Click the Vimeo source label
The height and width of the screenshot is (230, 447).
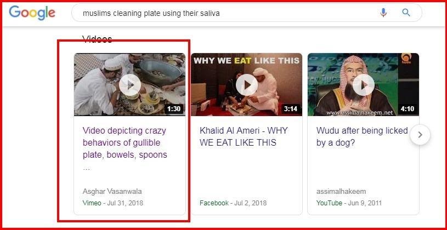(92, 203)
